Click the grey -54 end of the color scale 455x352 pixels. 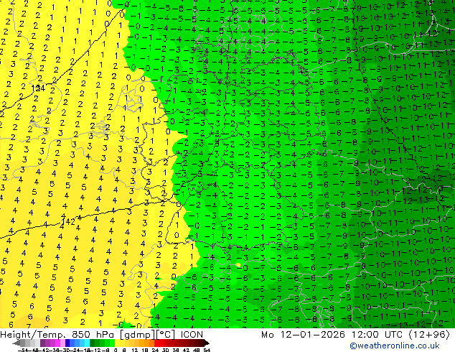pos(17,343)
